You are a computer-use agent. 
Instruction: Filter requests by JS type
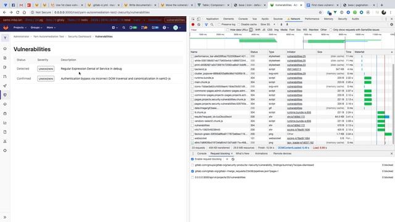tap(264, 30)
